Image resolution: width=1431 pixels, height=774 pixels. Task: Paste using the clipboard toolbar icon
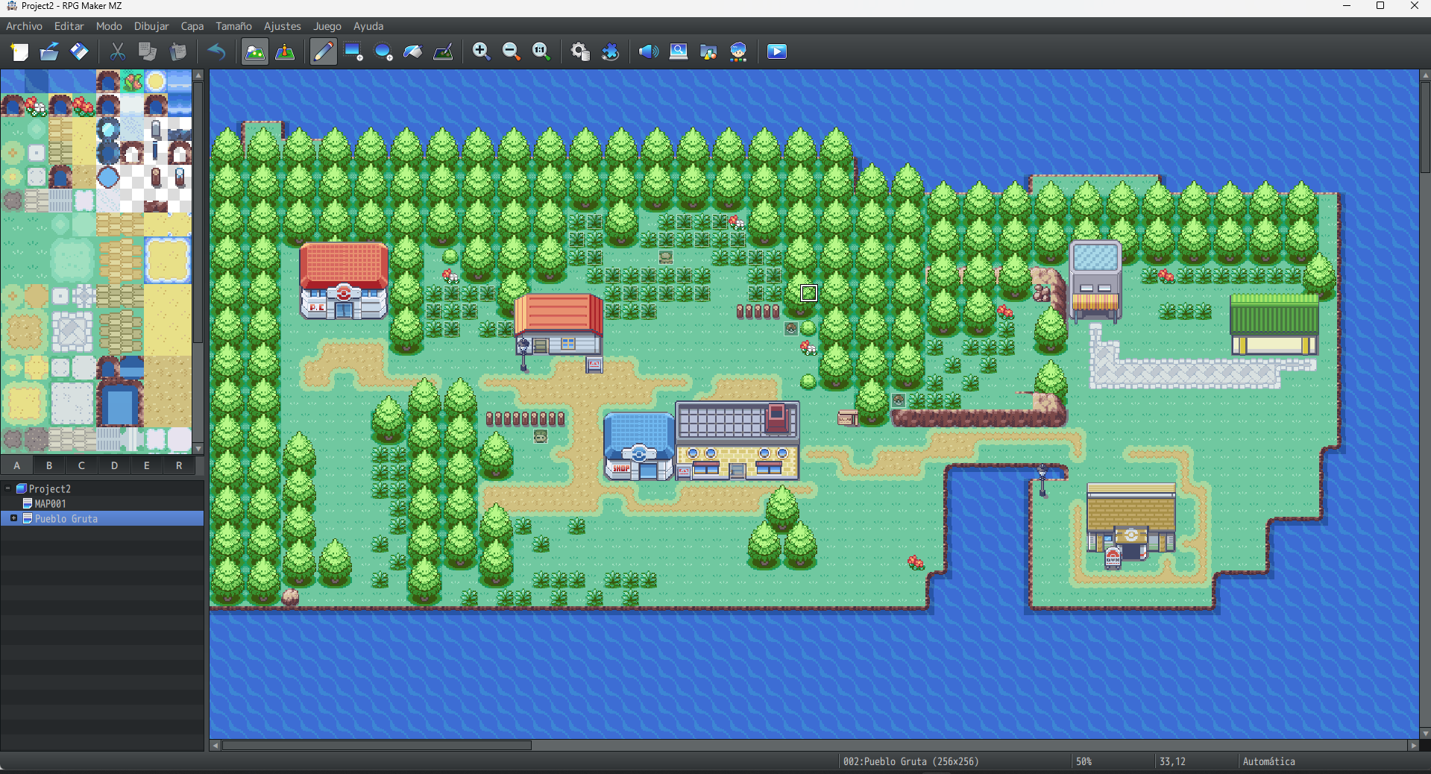pos(177,51)
